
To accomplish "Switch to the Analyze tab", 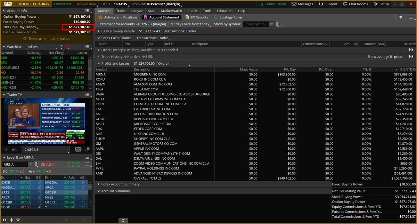I will [x=137, y=11].
